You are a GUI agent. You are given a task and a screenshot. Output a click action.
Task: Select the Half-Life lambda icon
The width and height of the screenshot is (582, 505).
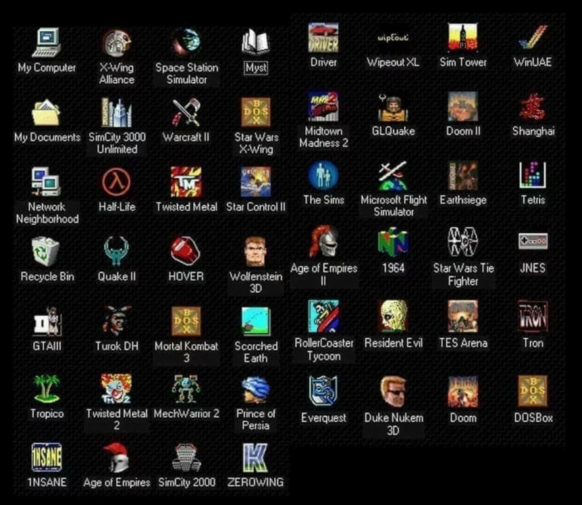pos(117,181)
